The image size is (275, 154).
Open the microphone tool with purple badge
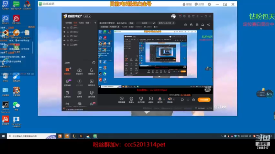67,82
